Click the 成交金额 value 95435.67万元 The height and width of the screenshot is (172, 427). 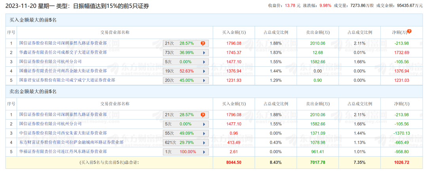pos(411,6)
